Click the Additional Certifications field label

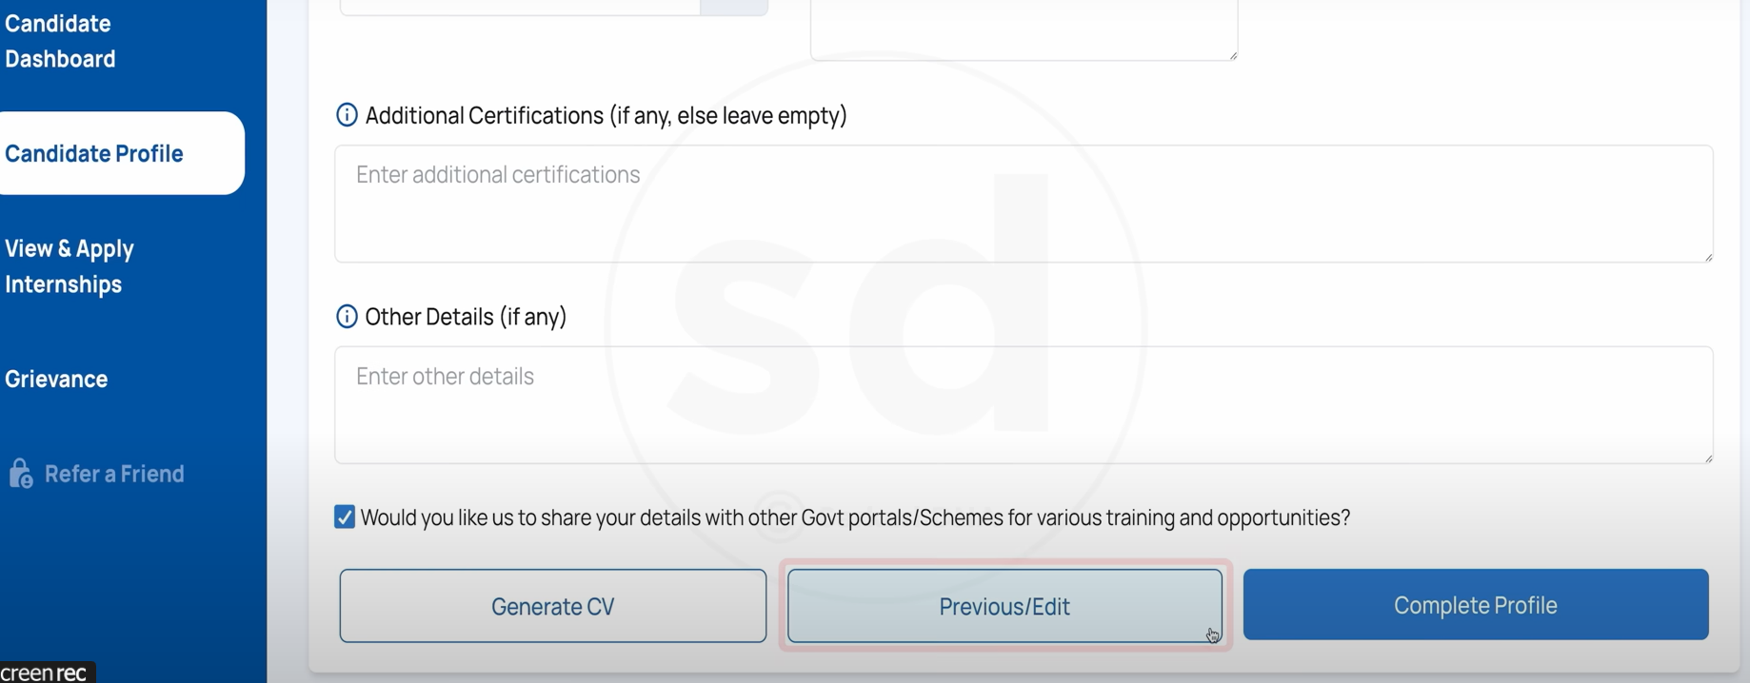pos(606,115)
